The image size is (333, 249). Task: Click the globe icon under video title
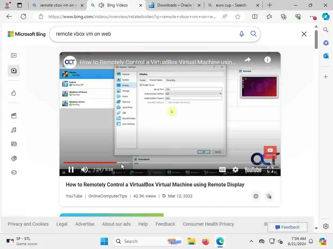[x=256, y=196]
